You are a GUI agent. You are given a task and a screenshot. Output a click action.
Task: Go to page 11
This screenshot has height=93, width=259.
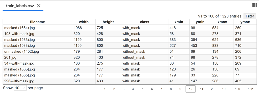point(202,89)
